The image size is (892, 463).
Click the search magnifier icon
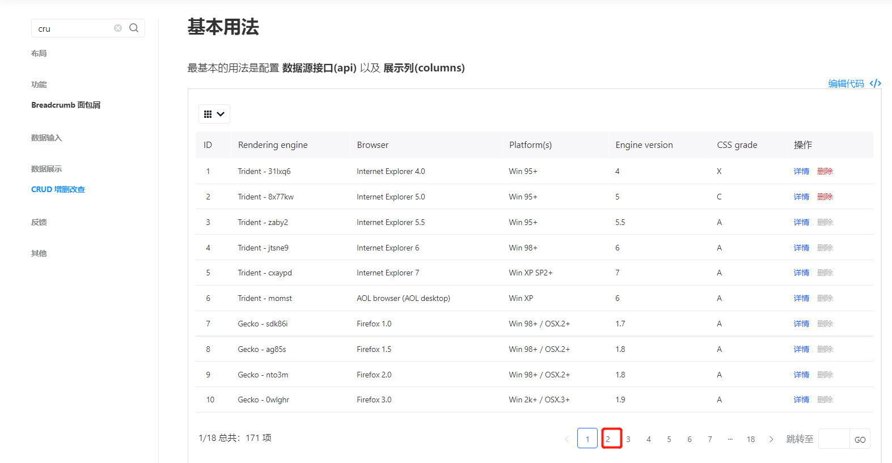(134, 28)
